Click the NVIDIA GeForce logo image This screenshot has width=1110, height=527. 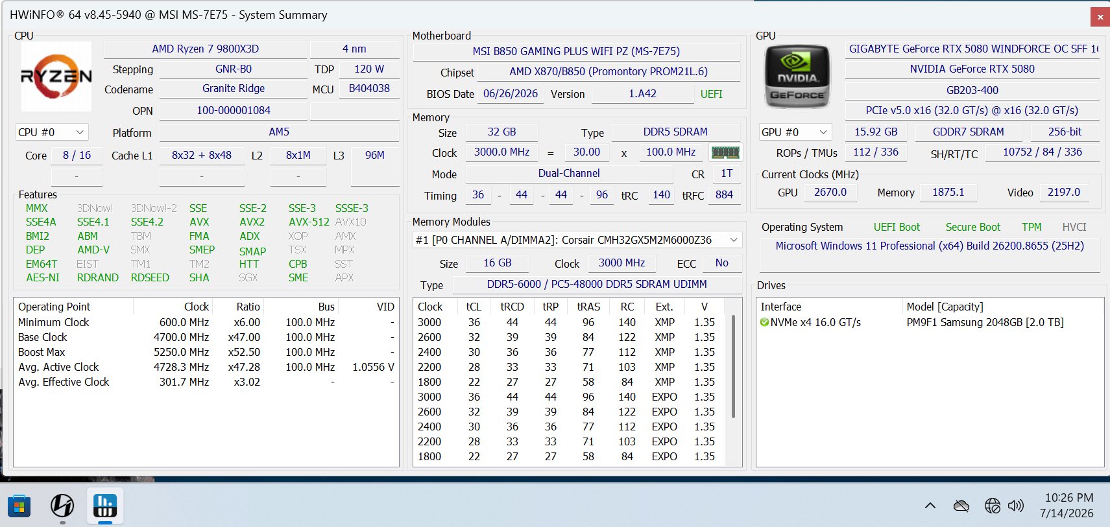(x=797, y=76)
